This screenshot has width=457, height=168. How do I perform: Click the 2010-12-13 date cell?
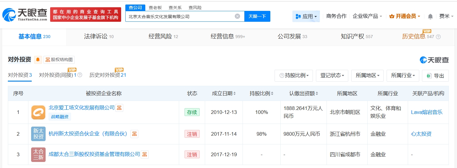click(x=224, y=112)
